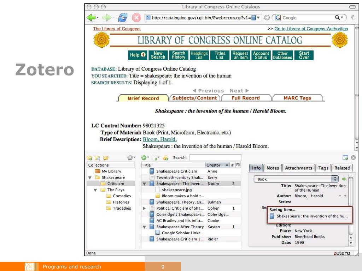Click the browser Back arrow
Viewport: 362px width, 271px height.
click(x=91, y=18)
